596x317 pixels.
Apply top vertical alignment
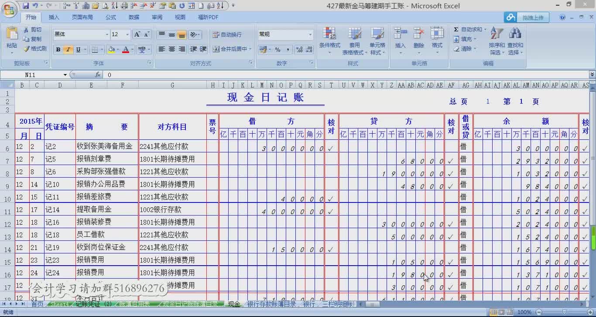coord(162,34)
